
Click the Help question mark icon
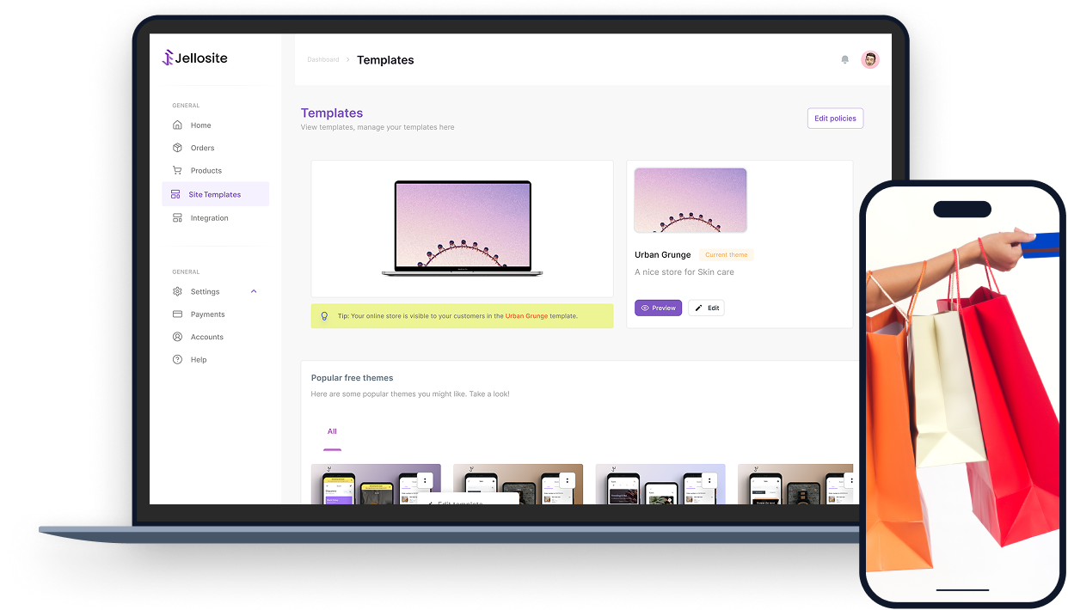point(177,360)
